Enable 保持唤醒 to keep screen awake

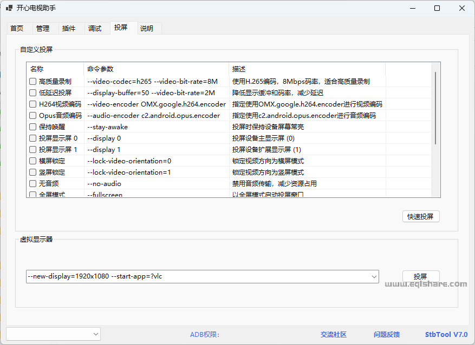[x=32, y=127]
